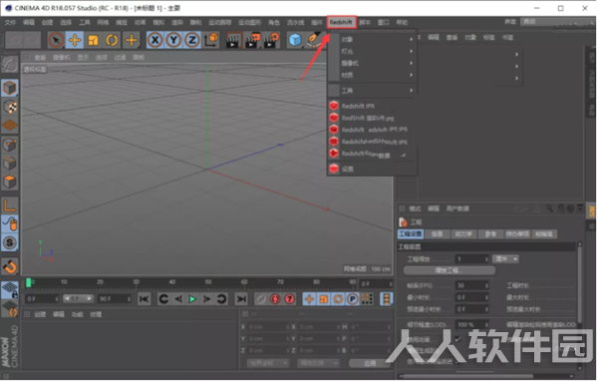Select the Live Selection arrow tool
The image size is (598, 381).
pyautogui.click(x=56, y=40)
